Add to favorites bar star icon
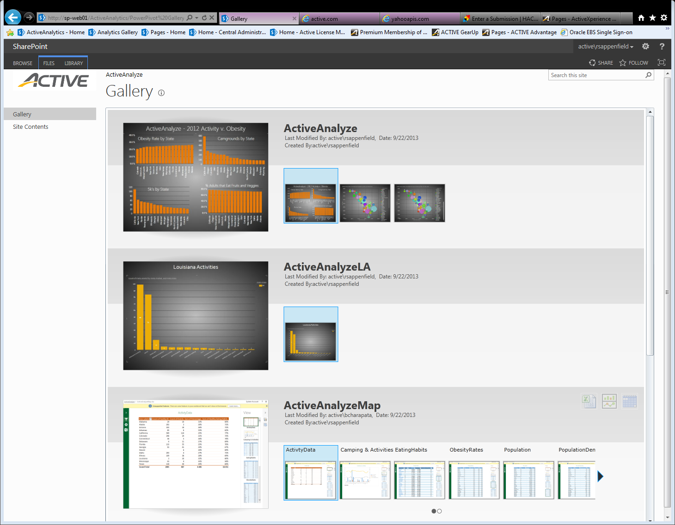This screenshot has width=675, height=525. [x=10, y=32]
